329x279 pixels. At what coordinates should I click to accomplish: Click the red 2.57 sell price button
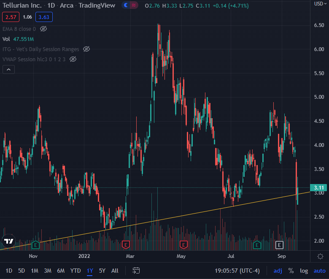point(11,17)
